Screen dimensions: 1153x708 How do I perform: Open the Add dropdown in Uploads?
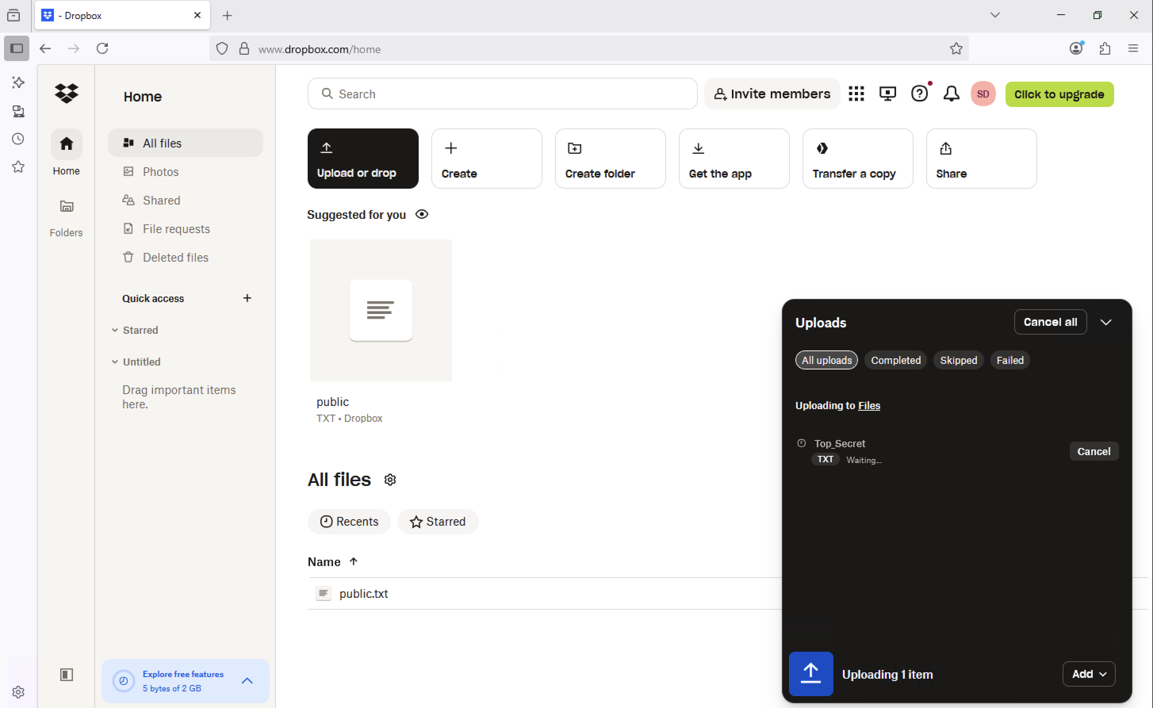1089,674
